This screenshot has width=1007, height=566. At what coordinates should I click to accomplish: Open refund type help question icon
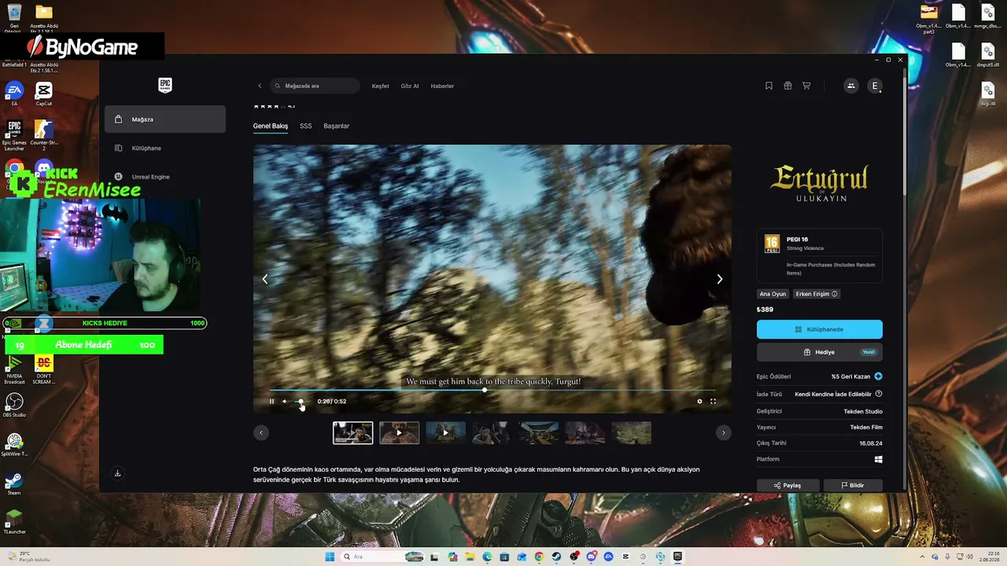coord(879,394)
